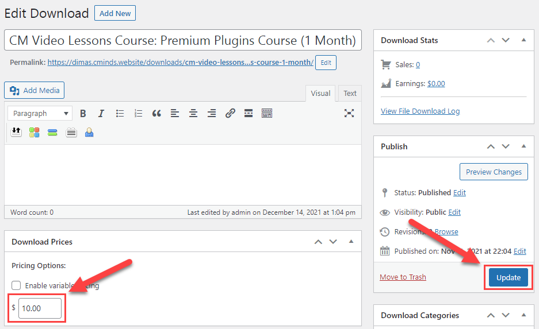Align text left in editor

pos(175,113)
